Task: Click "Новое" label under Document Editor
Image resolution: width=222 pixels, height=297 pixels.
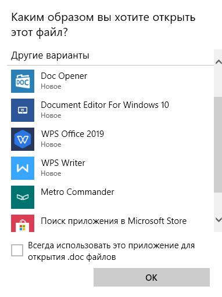Action: point(51,115)
